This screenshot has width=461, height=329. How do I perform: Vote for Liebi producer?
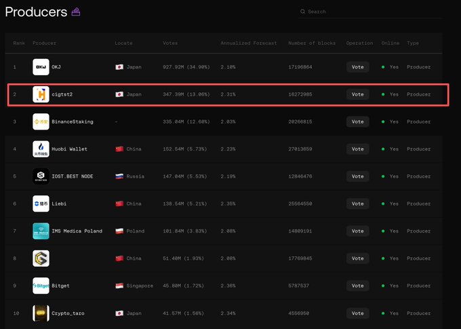(x=357, y=204)
